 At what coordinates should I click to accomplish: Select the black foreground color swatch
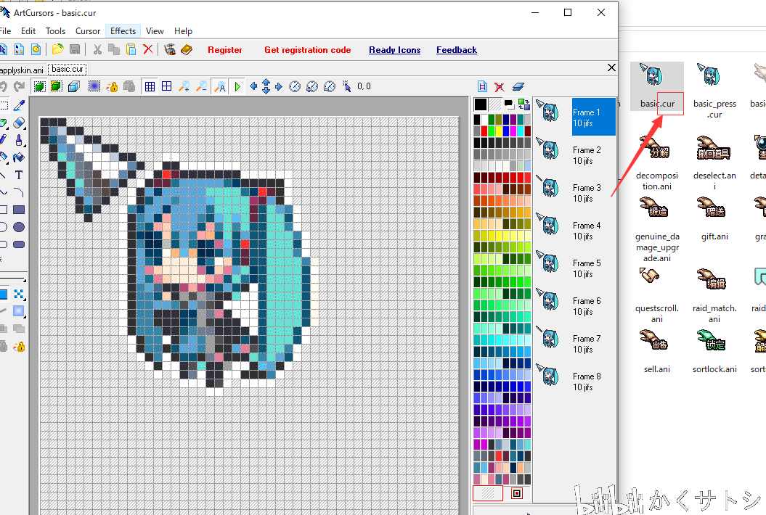[x=481, y=104]
